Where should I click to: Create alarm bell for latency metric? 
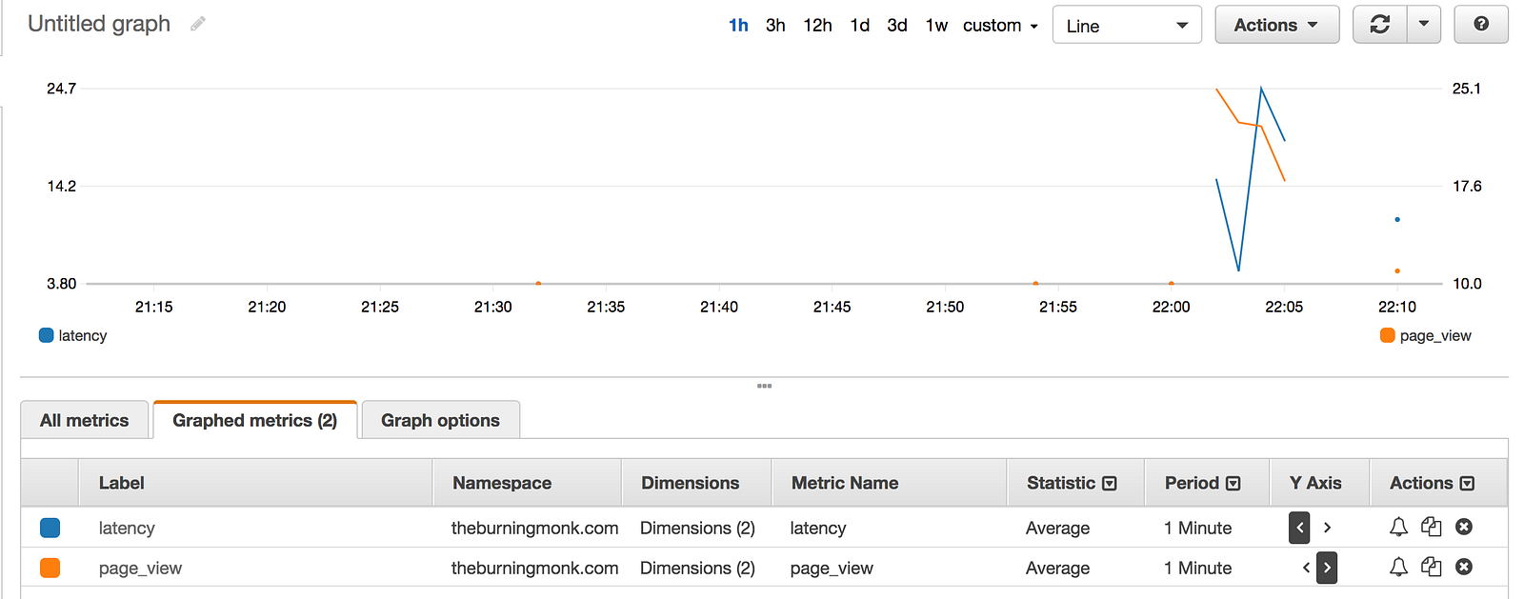(x=1398, y=527)
